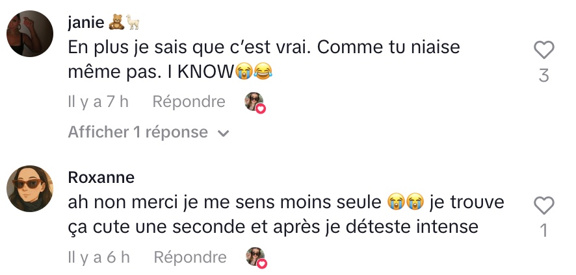Screen dimensions: 576x275
Task: Click the crying emojis in Roxanne's comment
Action: (404, 202)
